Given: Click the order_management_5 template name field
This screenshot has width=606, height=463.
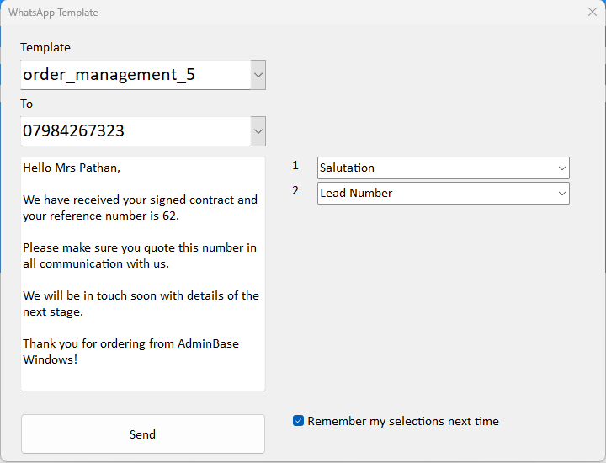Looking at the screenshot, I should pos(135,75).
